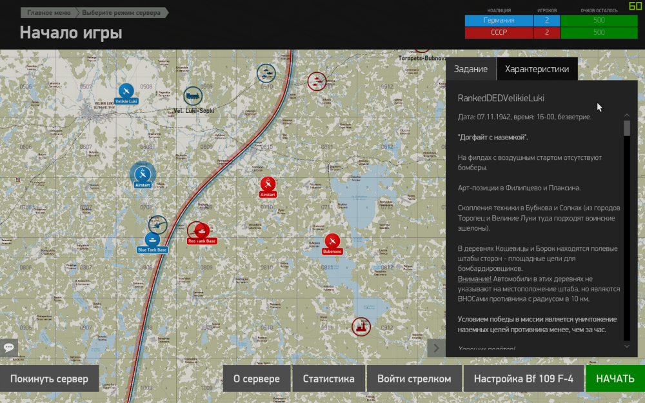Go back to Главное меню breadcrumb
The width and height of the screenshot is (645, 403).
(48, 12)
